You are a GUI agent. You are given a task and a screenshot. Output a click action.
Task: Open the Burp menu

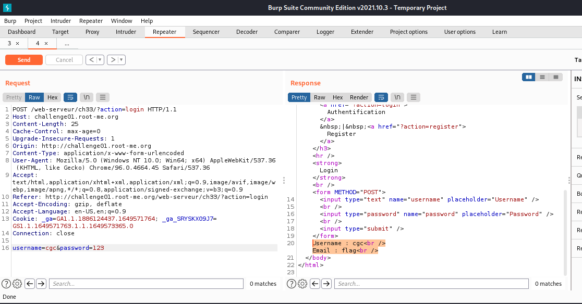pos(10,21)
